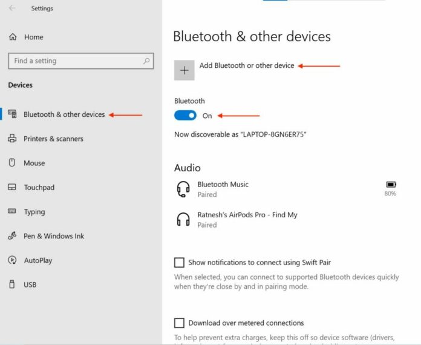Viewport: 421px width, 345px height.
Task: Click the AirPods Pro headphones icon
Action: coord(183,219)
